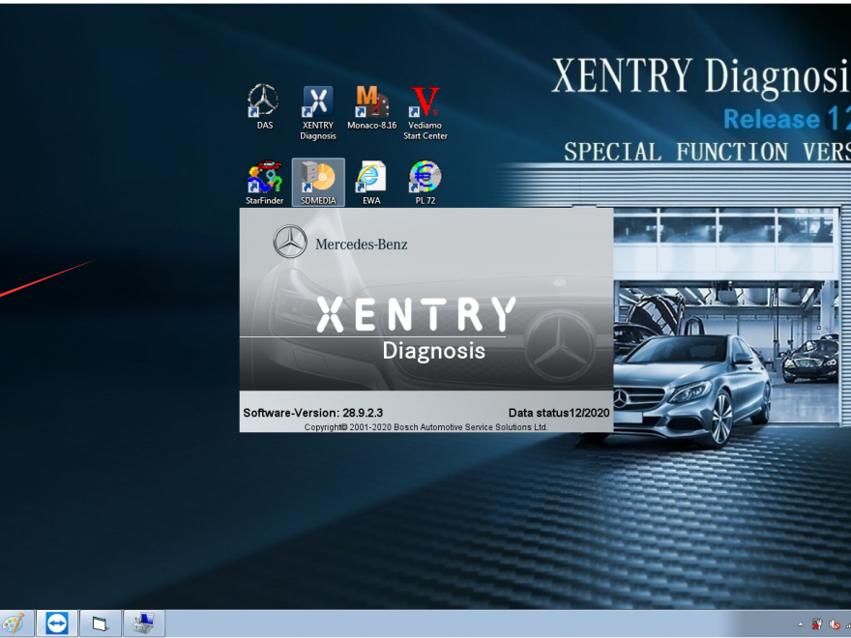Click the red notification icon in the system tray
Image resolution: width=851 pixels, height=638 pixels.
tap(816, 623)
